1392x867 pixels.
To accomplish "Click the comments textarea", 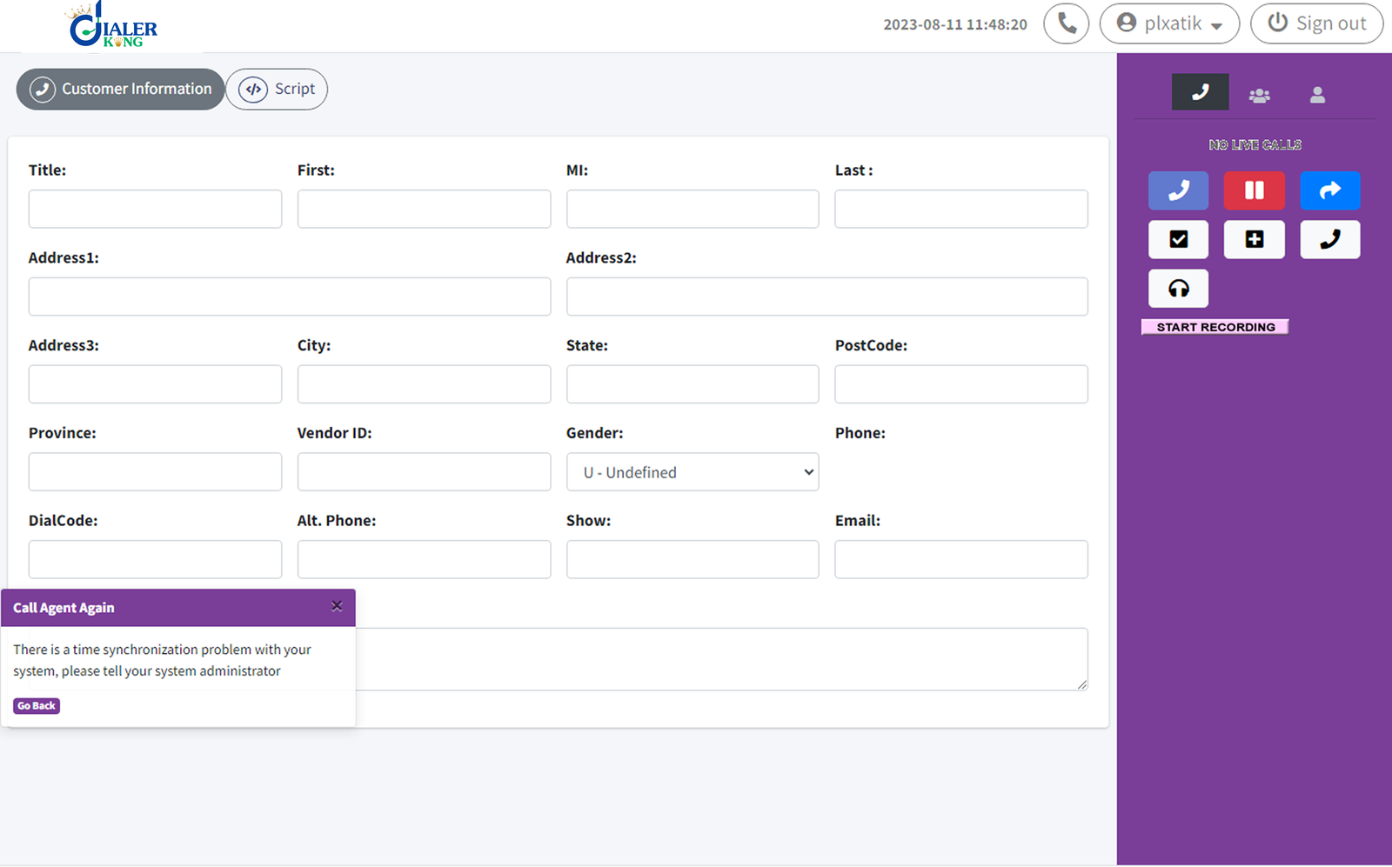I will click(x=722, y=659).
